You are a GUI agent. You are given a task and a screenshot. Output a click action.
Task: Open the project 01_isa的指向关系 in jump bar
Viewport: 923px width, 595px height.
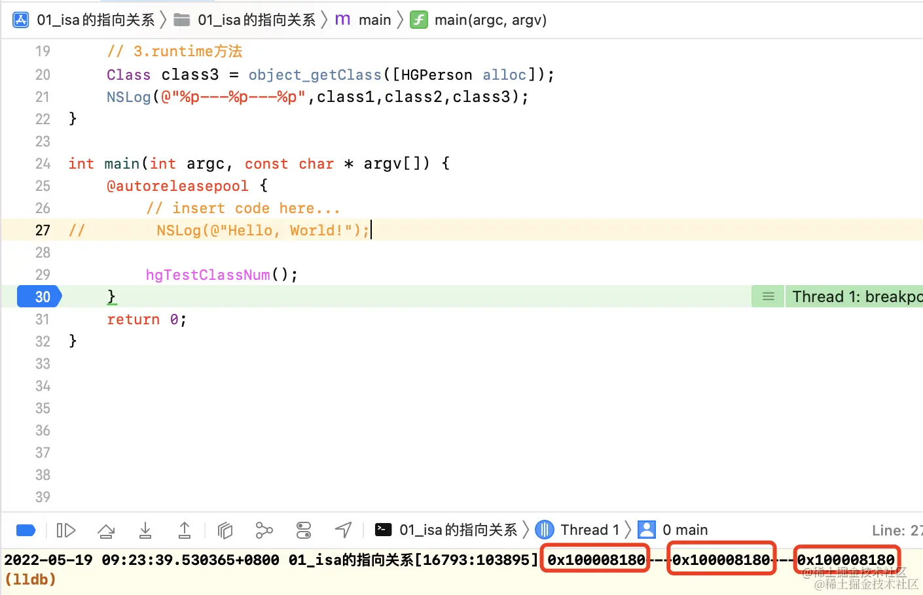(x=96, y=20)
